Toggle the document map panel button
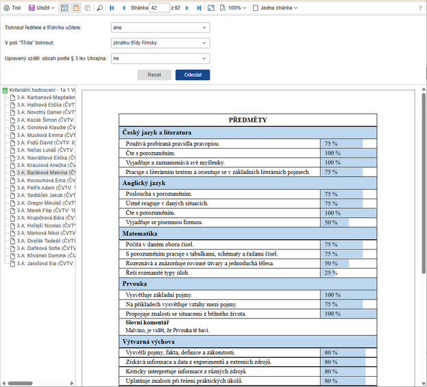 (x=64, y=8)
